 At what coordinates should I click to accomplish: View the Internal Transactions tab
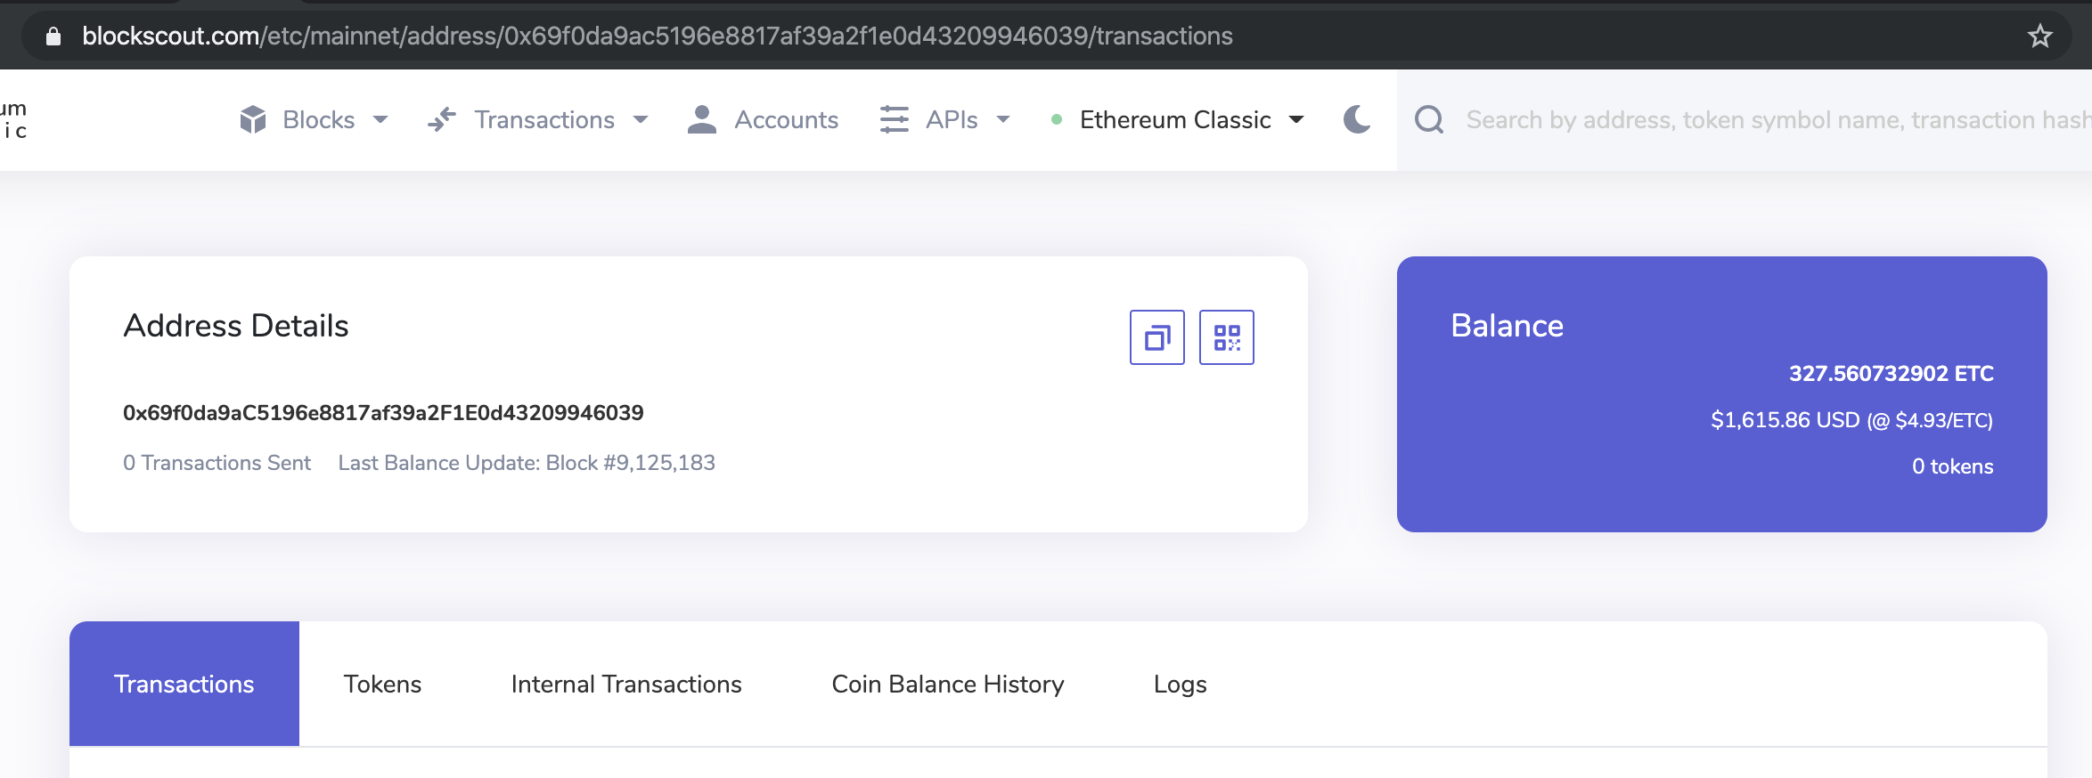625,684
